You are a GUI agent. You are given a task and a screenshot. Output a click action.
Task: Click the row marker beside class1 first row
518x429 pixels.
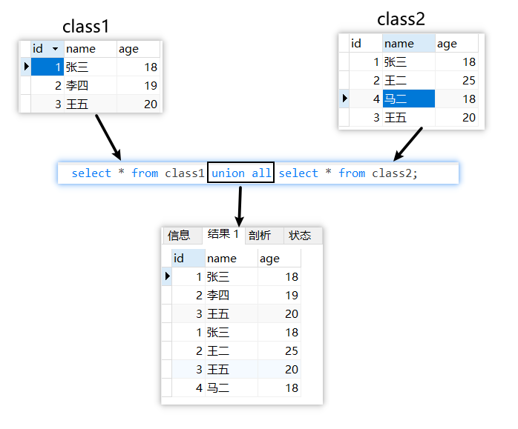[x=26, y=67]
